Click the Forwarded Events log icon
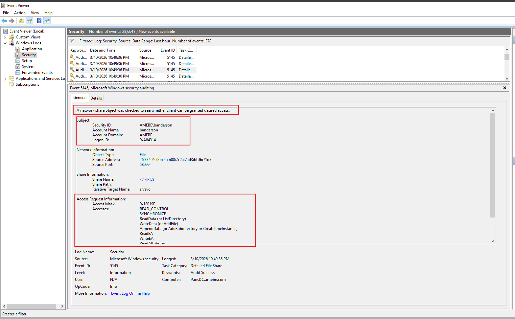Screen dimensions: 515x319 [18, 73]
